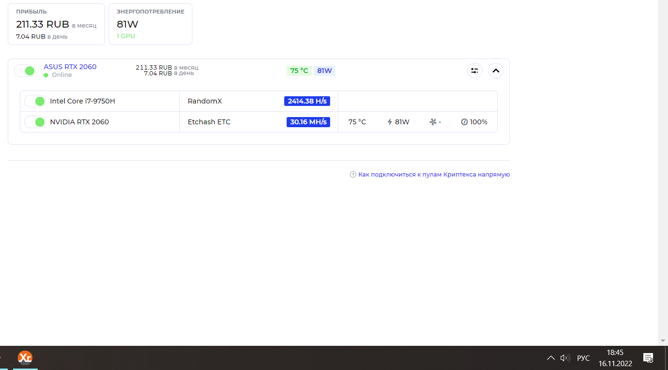
Task: Turn off the NVIDIA RTX 2060 switch
Action: [35, 122]
